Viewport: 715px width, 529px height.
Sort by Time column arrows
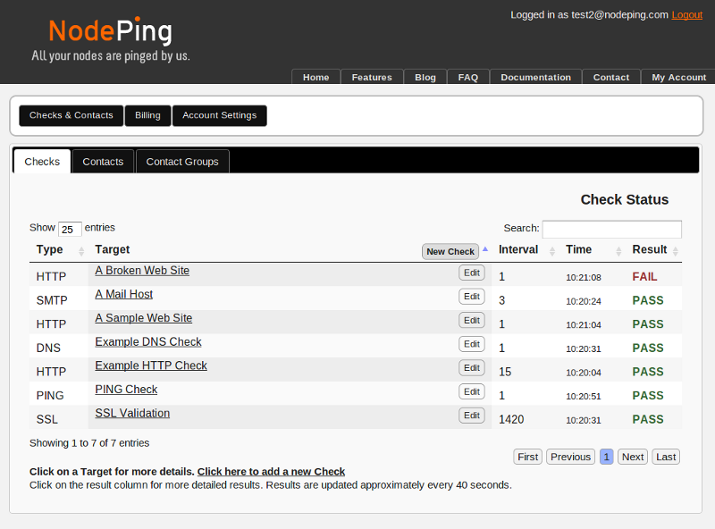(618, 251)
